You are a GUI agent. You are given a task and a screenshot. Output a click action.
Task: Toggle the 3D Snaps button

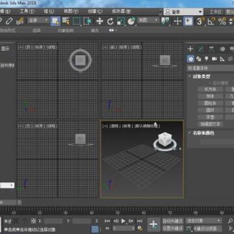(x=200, y=21)
